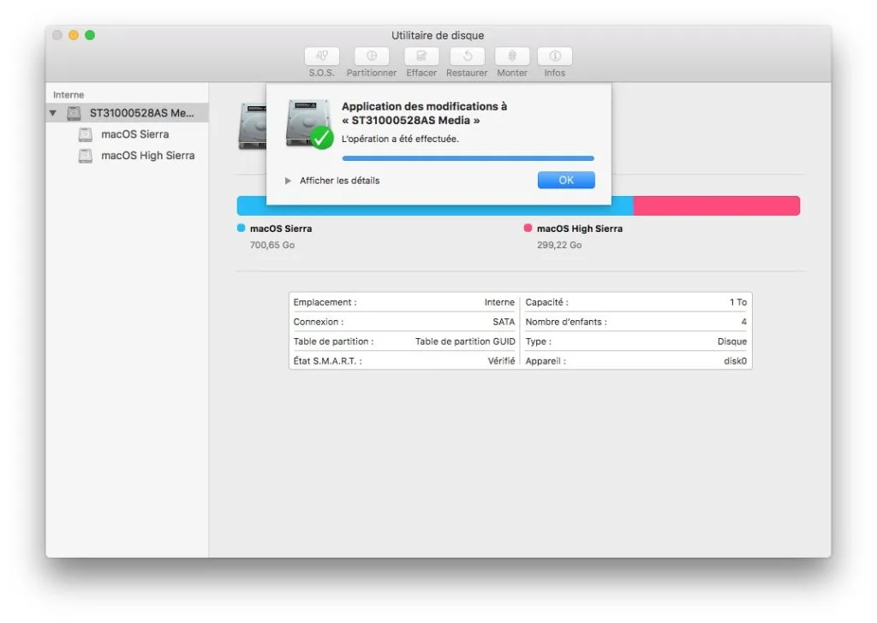The height and width of the screenshot is (623, 877).
Task: Select ST31000528AS Media in sidebar
Action: [x=128, y=113]
